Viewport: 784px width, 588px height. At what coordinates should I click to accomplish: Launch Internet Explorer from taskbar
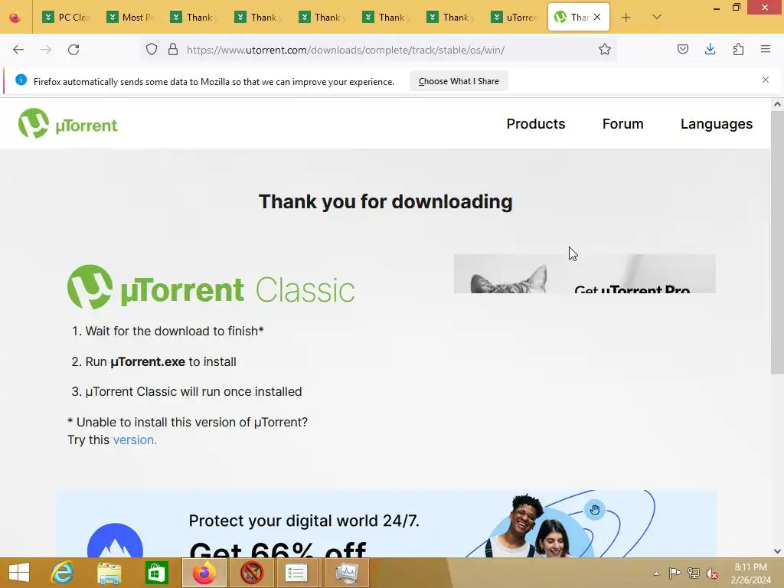point(63,573)
